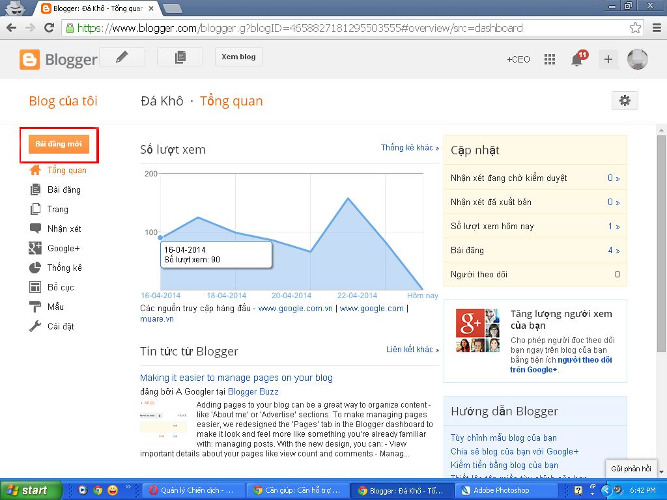Click the Windows Start button
Viewport: 667px width, 500px height.
click(x=31, y=490)
